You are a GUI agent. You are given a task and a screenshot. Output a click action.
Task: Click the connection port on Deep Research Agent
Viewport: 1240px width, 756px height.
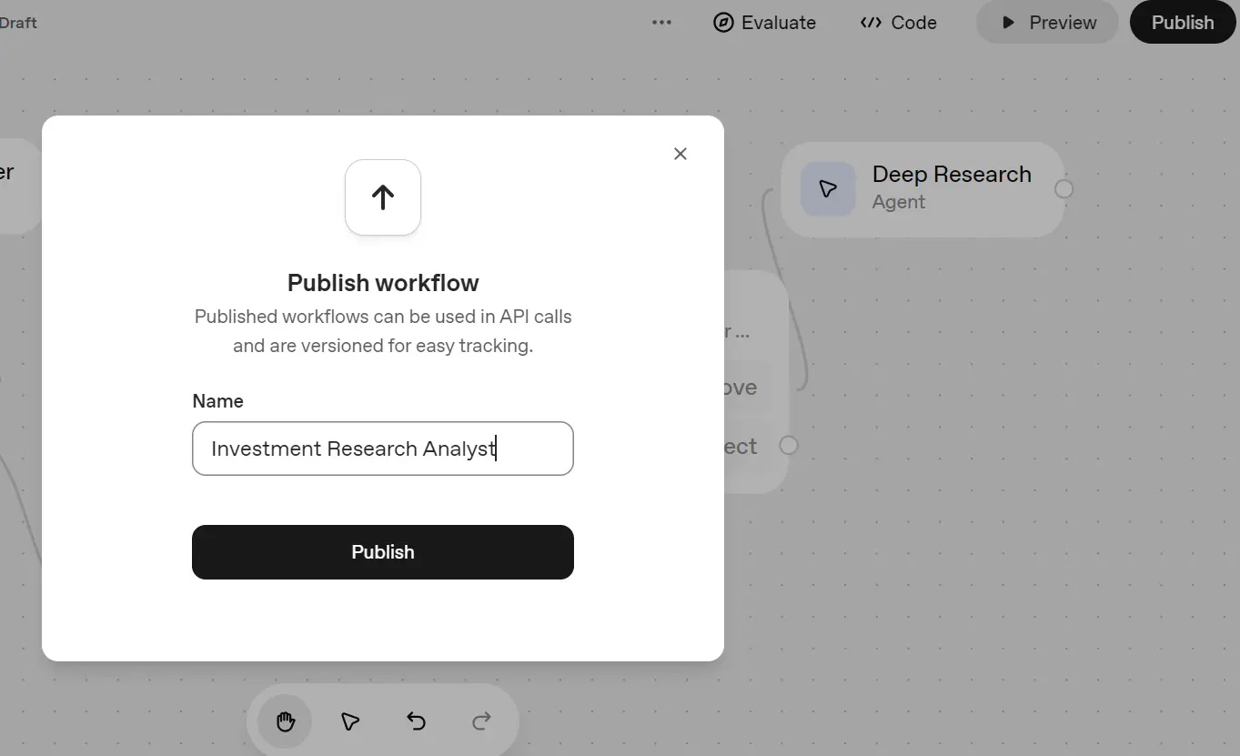pyautogui.click(x=1064, y=189)
